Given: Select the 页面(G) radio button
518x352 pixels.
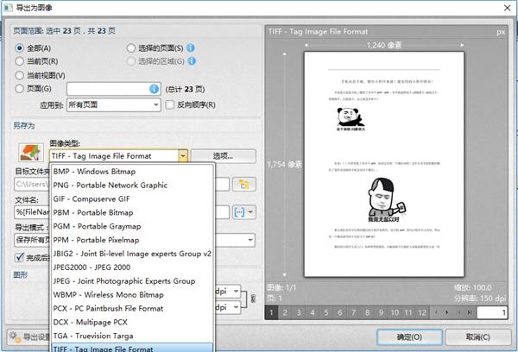Looking at the screenshot, I should (x=20, y=89).
